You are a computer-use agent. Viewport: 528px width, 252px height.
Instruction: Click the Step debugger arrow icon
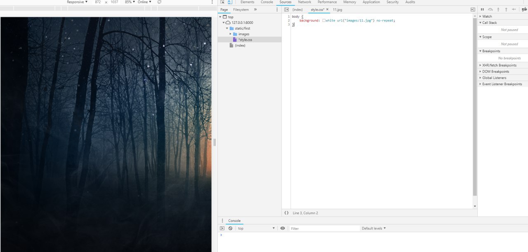click(514, 9)
